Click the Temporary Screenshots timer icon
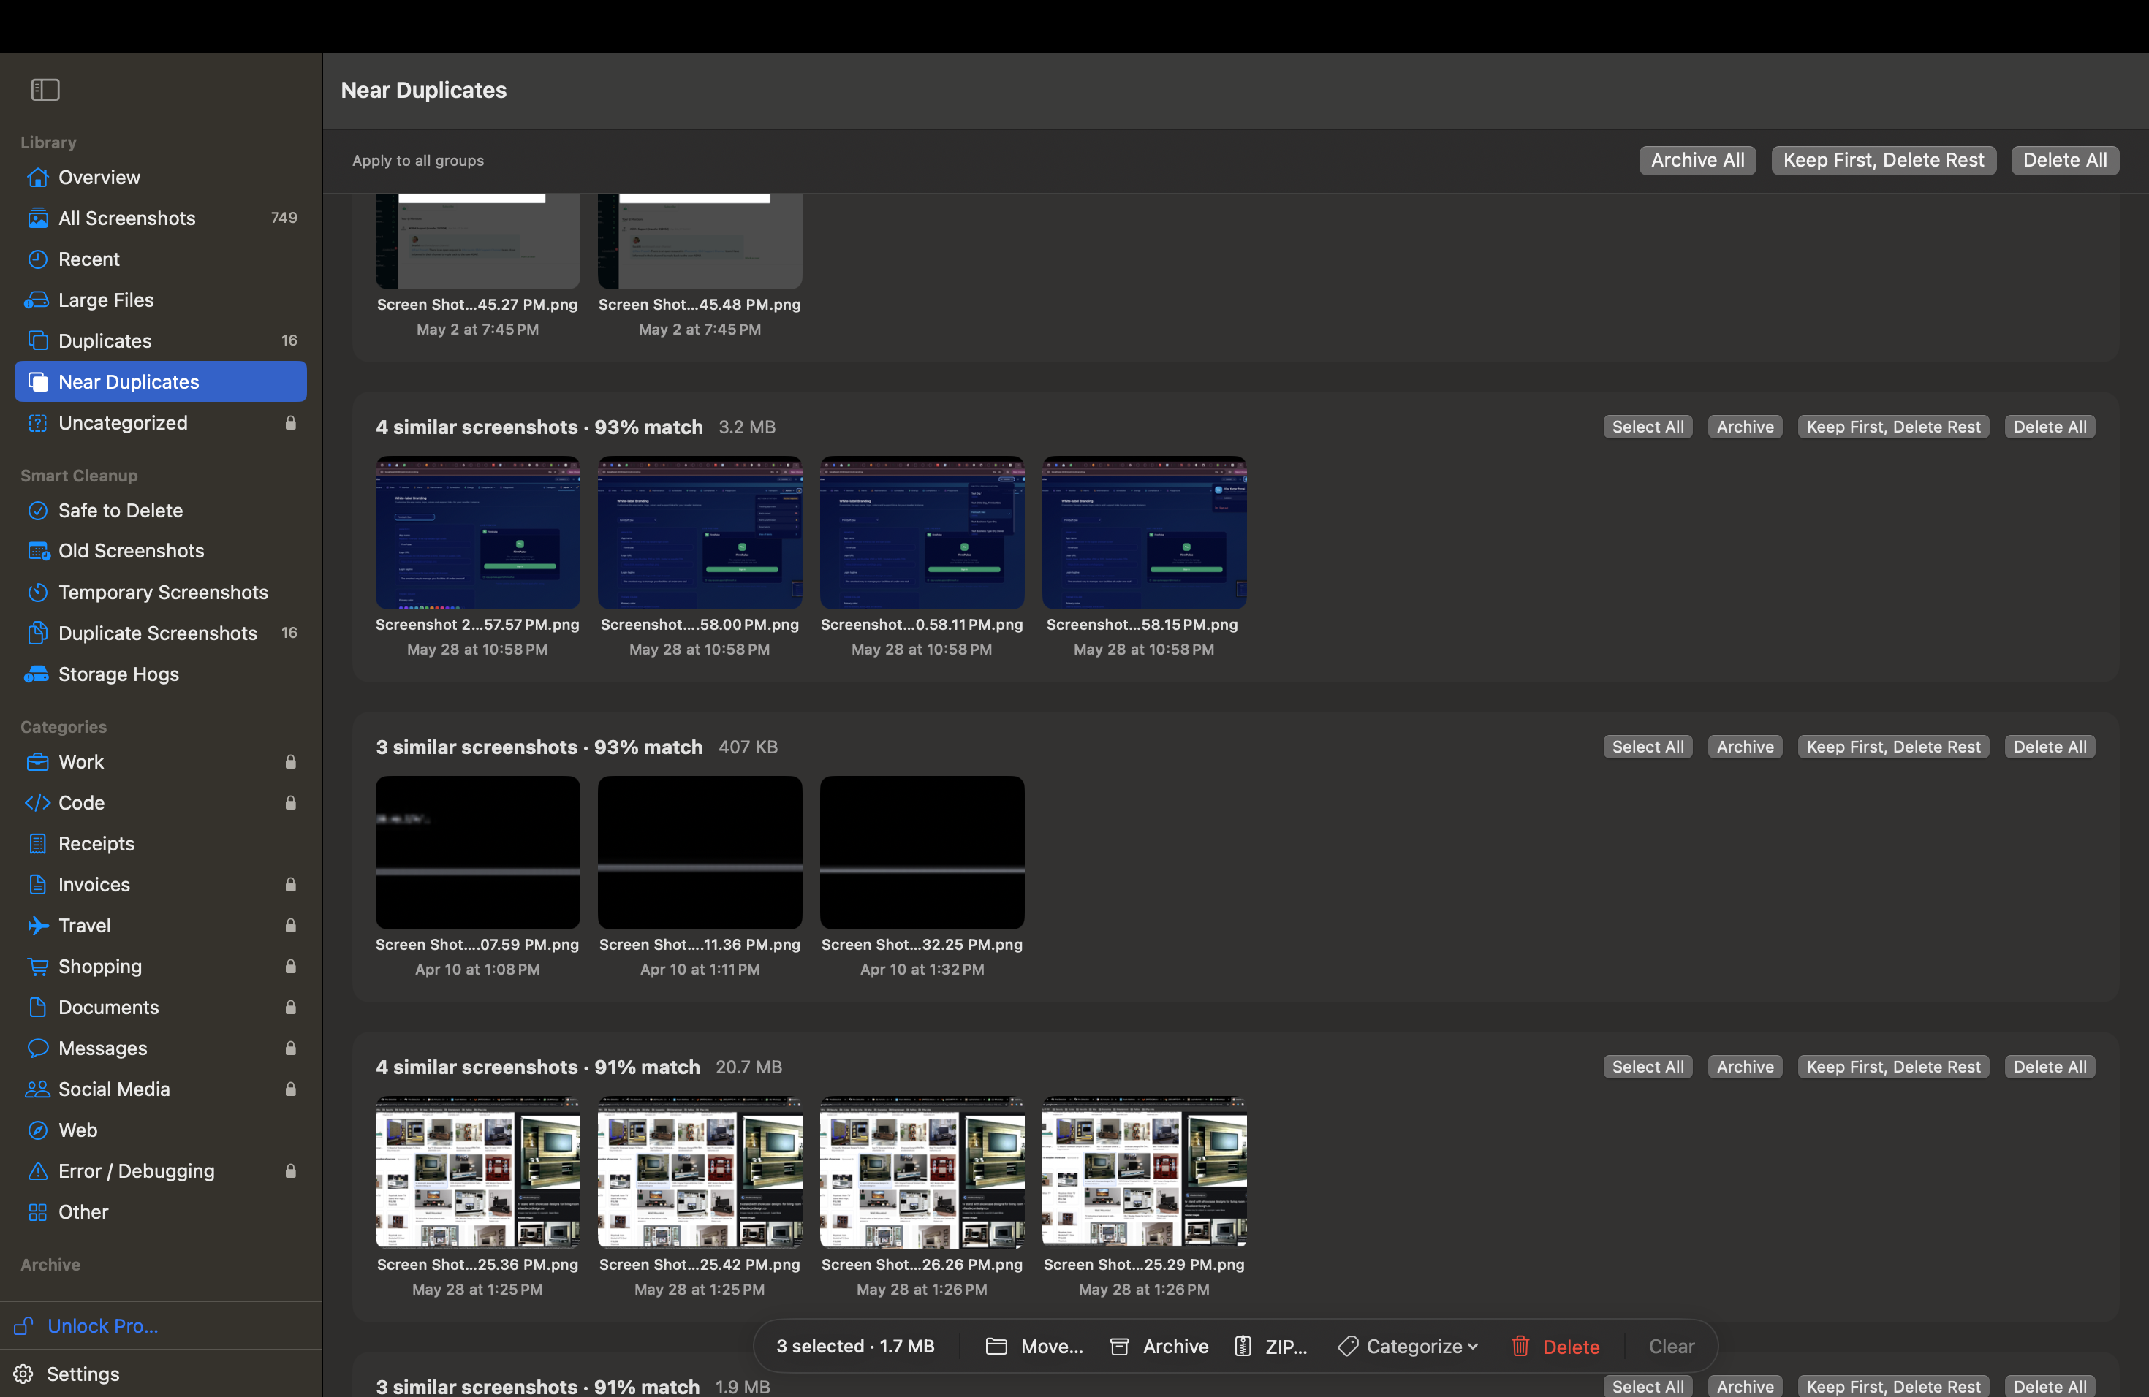Image resolution: width=2149 pixels, height=1397 pixels. tap(37, 592)
